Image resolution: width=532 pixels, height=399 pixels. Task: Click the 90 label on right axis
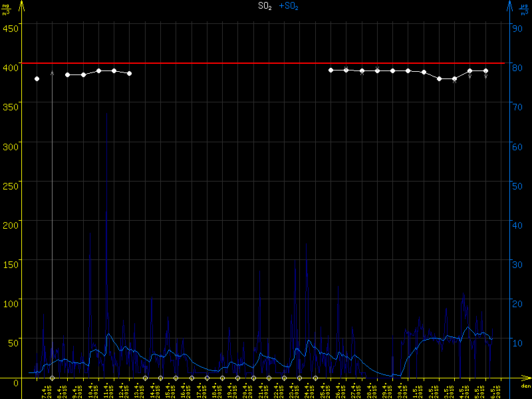tap(515, 28)
